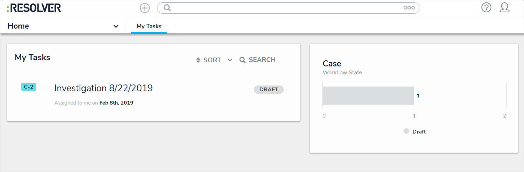Click the sort arrows icon in My Tasks

[198, 60]
